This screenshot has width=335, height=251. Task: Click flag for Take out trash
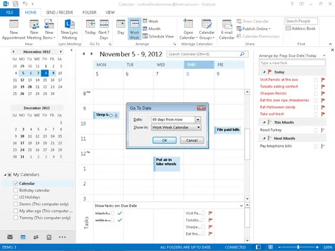(x=323, y=114)
